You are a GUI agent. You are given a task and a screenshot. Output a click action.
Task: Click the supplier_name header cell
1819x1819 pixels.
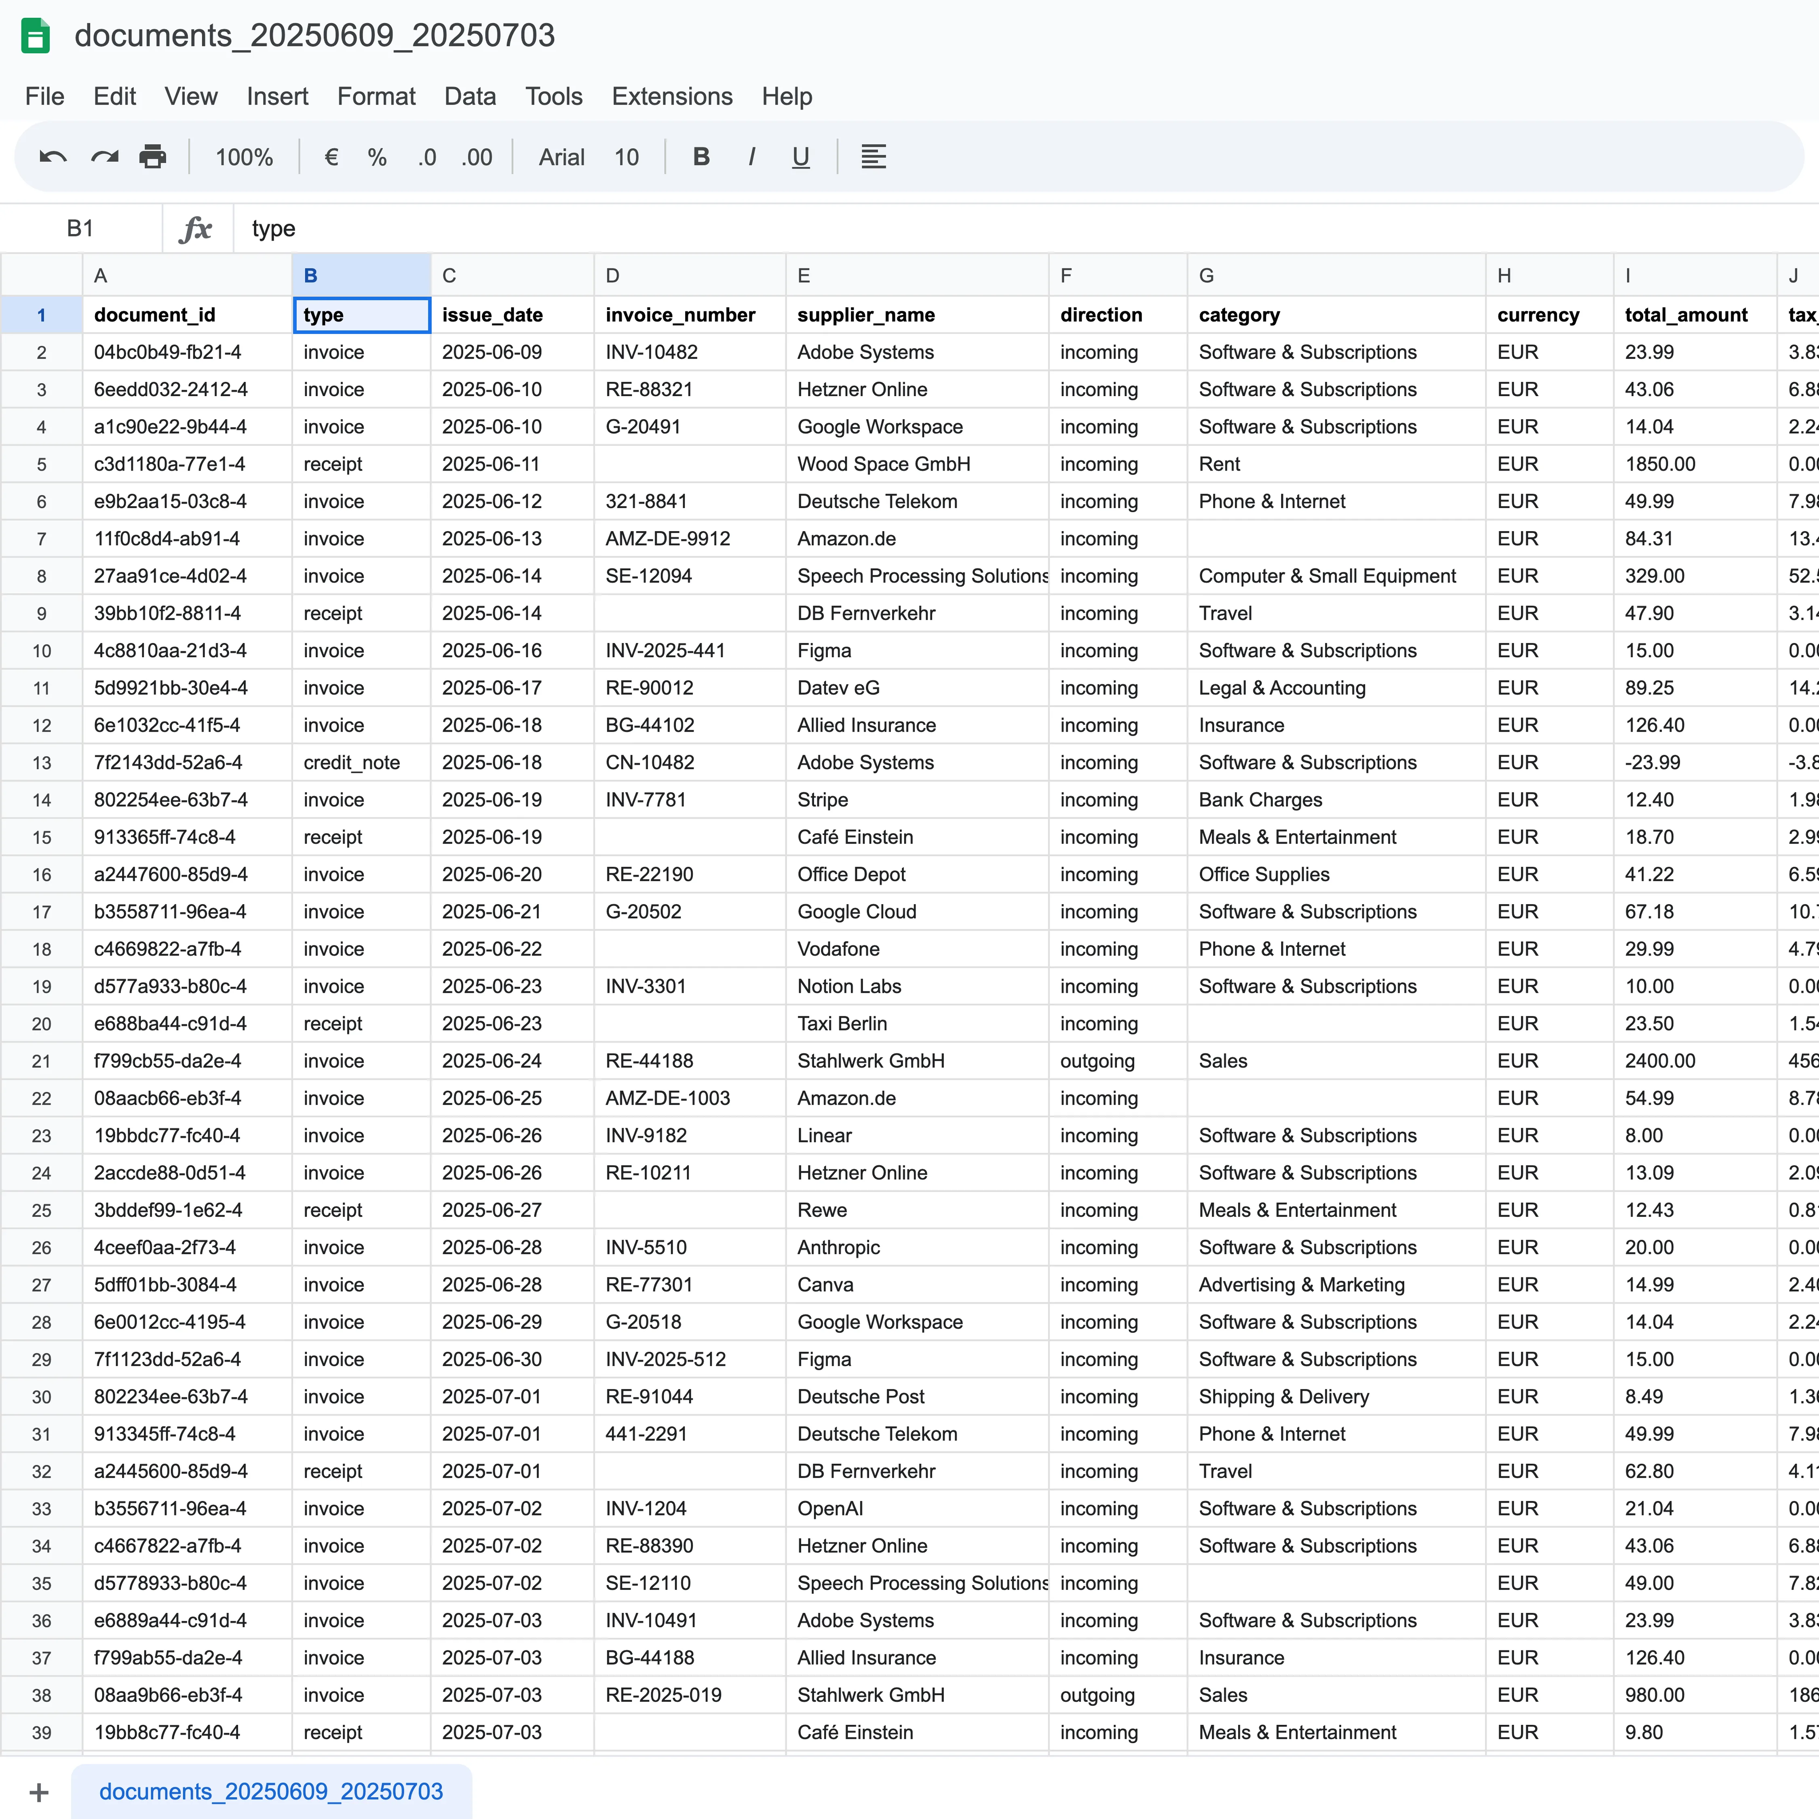(917, 315)
